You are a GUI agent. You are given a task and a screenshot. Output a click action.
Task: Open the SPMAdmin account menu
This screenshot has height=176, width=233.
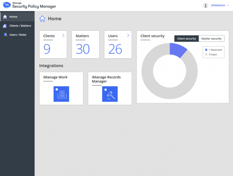pyautogui.click(x=216, y=6)
